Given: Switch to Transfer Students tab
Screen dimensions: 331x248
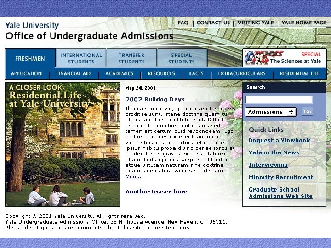Looking at the screenshot, I should coord(131,58).
